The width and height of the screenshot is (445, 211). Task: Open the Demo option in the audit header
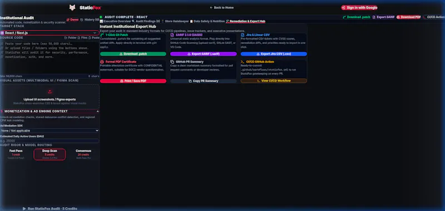pyautogui.click(x=72, y=19)
